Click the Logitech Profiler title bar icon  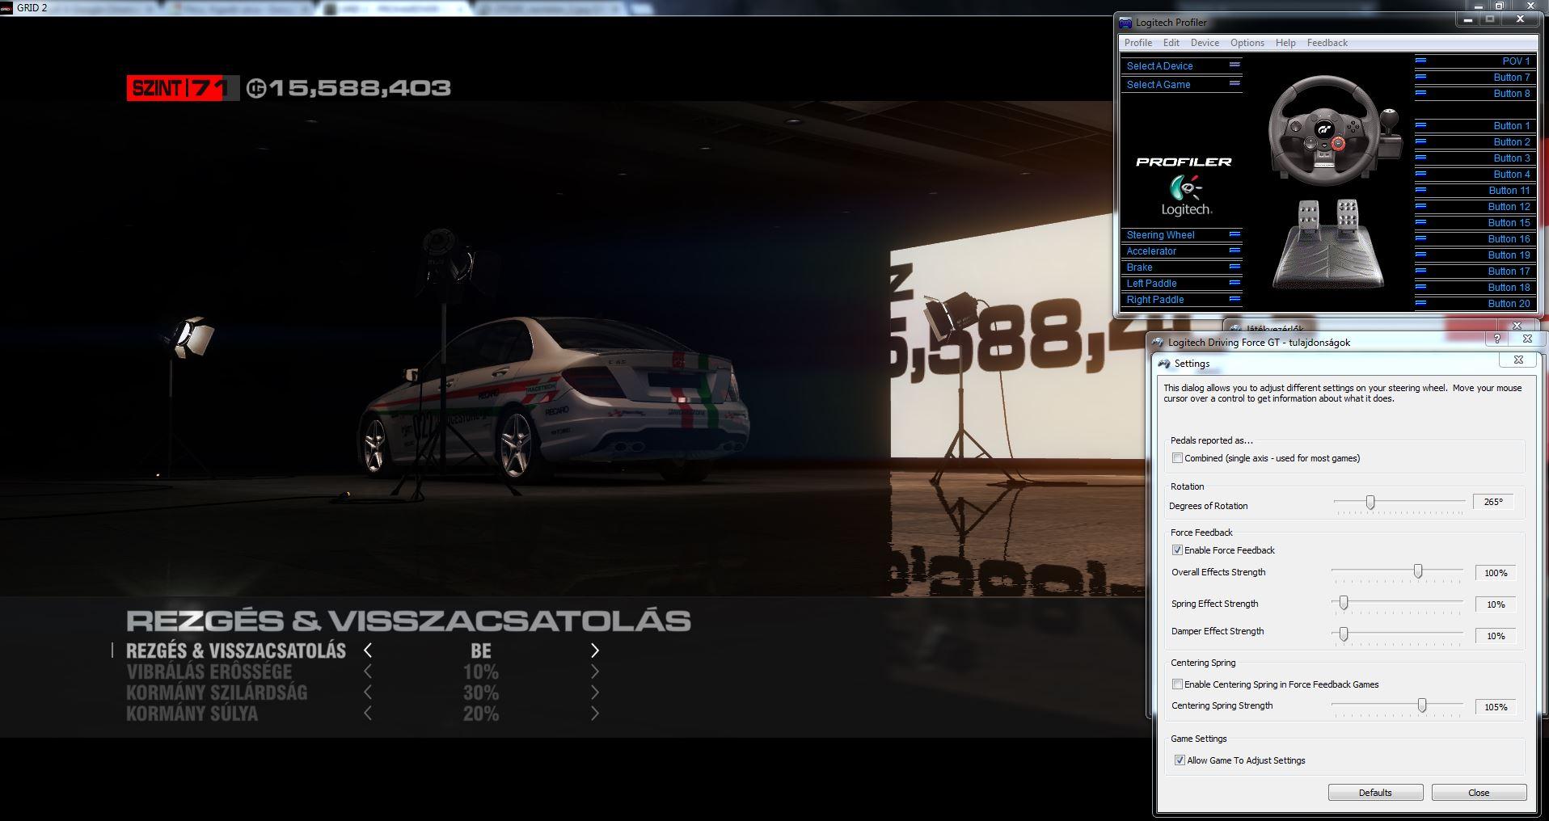(1125, 23)
